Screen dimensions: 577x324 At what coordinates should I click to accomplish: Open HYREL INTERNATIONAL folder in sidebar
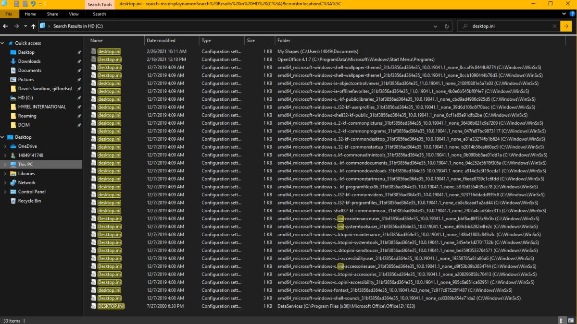[42, 107]
